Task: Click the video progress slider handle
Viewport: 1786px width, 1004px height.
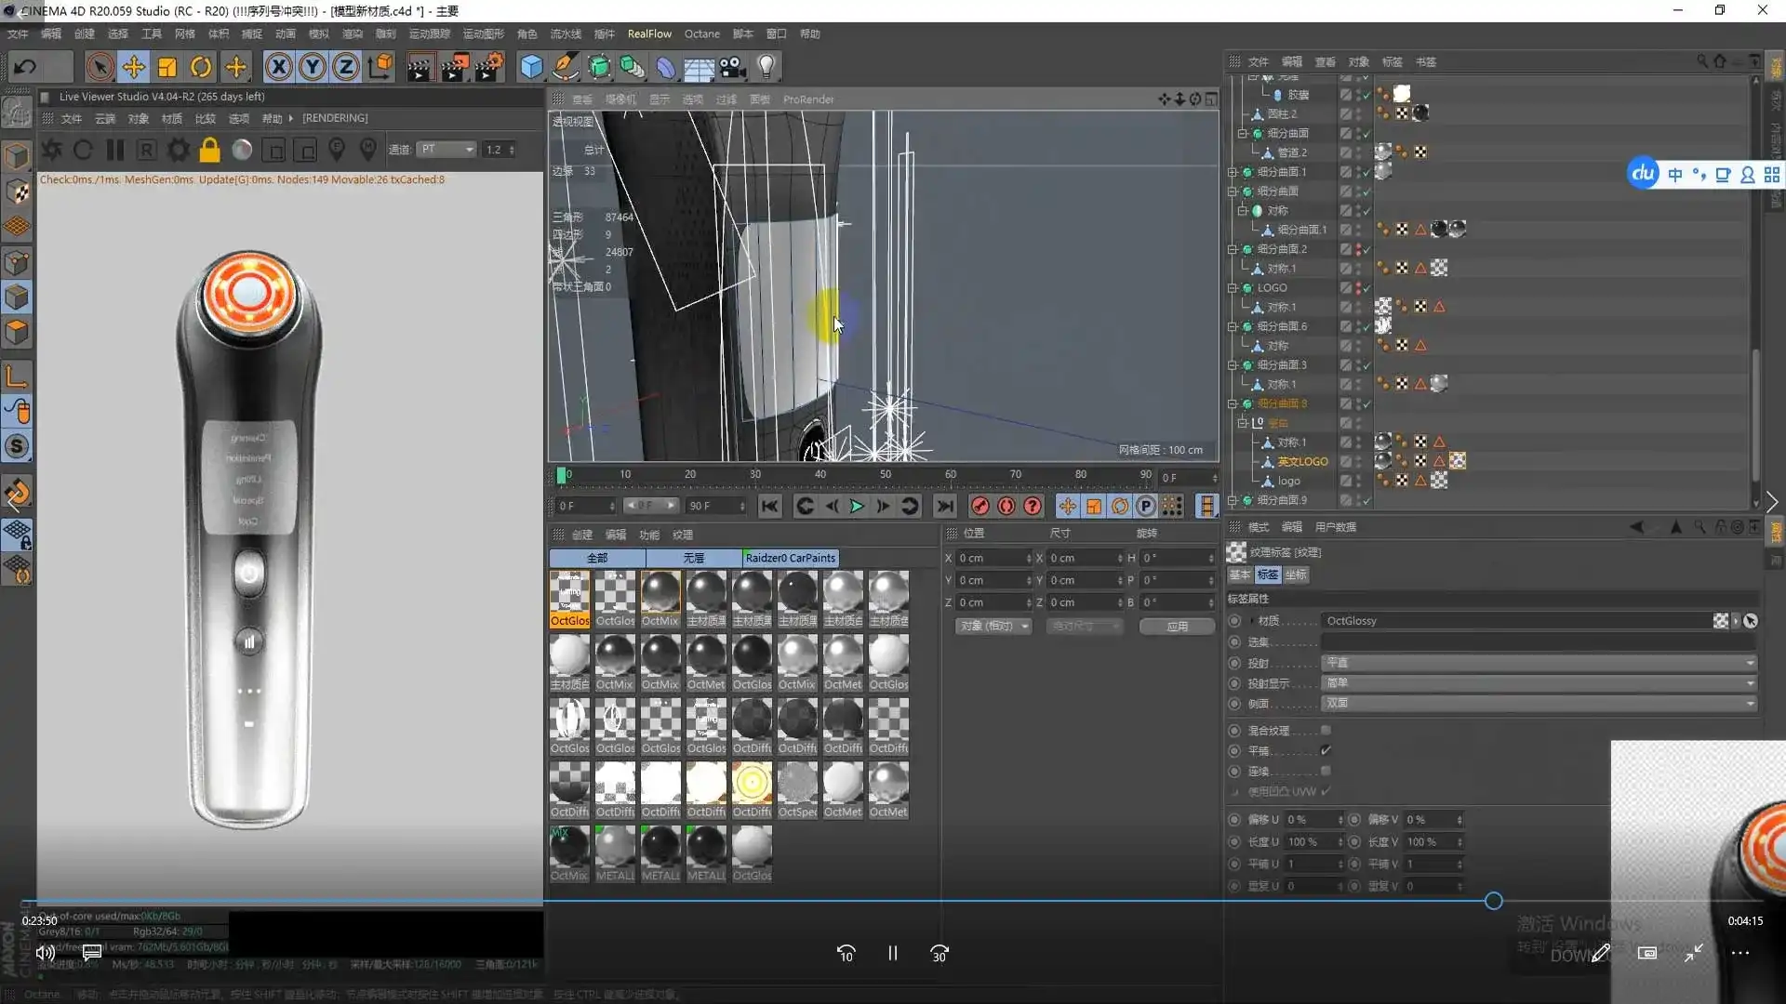Action: tap(1493, 901)
